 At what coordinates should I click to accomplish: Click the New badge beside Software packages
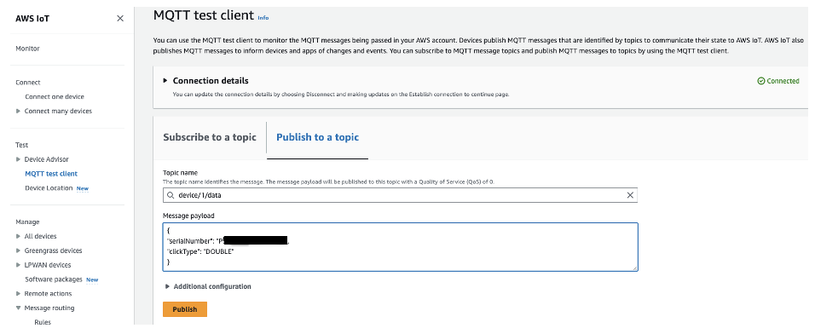pyautogui.click(x=92, y=279)
